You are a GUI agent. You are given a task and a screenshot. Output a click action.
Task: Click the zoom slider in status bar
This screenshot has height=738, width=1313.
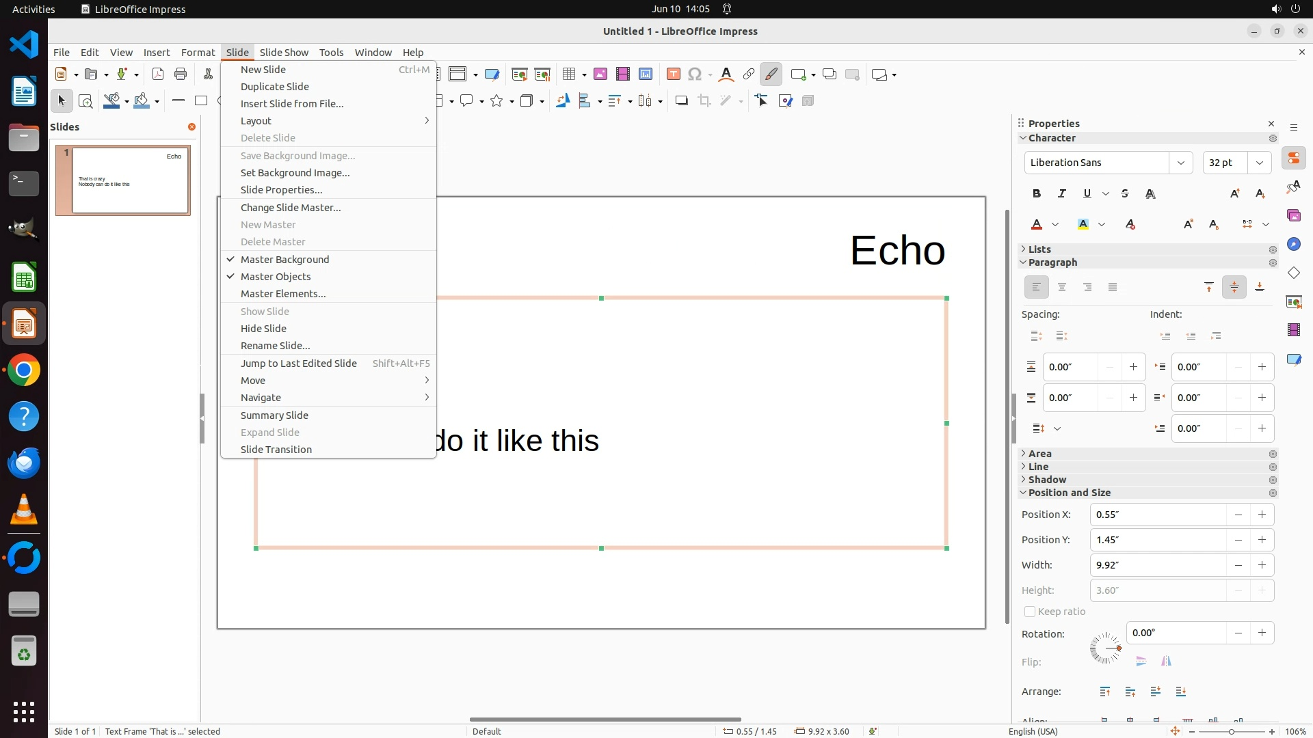1232,732
